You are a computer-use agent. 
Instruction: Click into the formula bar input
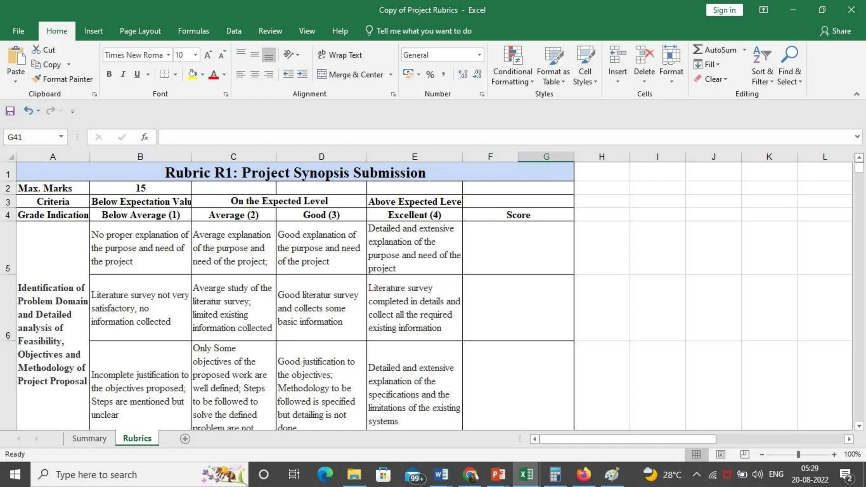[506, 137]
